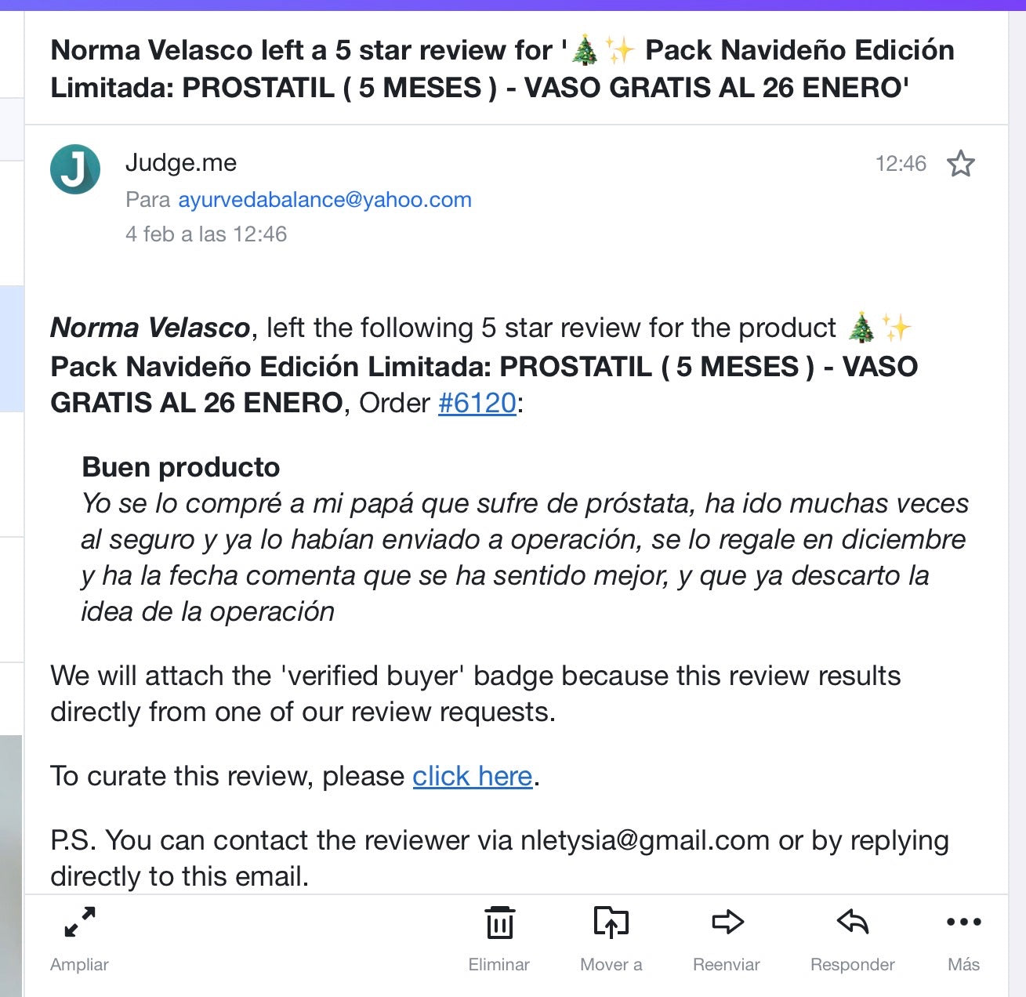Reply using the Responder arrow icon
The image size is (1026, 997).
click(853, 922)
